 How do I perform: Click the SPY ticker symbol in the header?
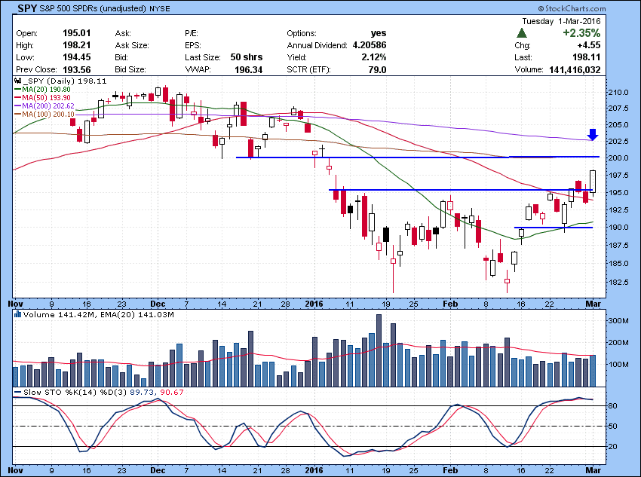tap(27, 8)
